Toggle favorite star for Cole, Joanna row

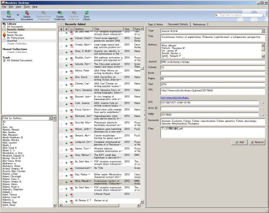point(61,105)
